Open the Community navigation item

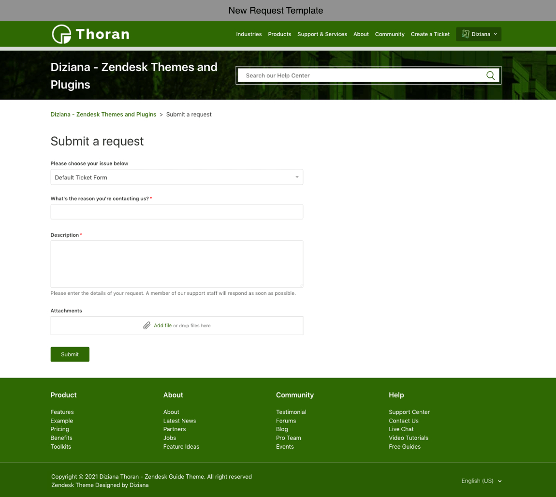pyautogui.click(x=389, y=34)
